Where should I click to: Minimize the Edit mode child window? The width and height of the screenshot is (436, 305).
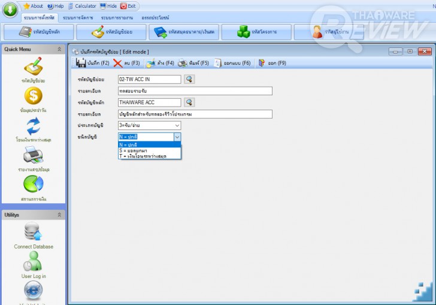tap(395, 52)
